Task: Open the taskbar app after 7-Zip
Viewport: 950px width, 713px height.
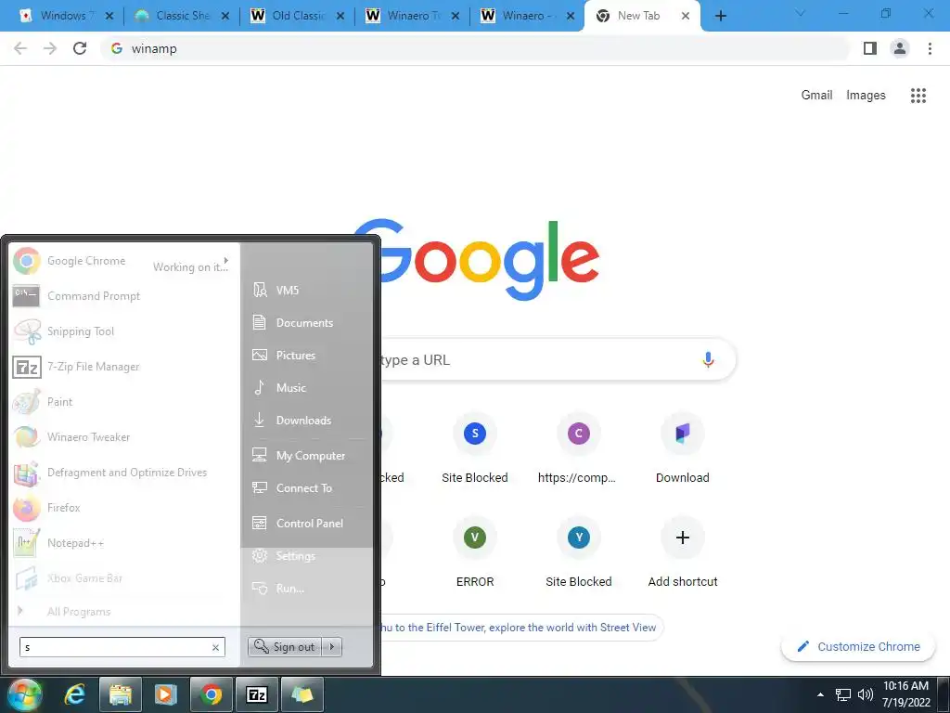Action: [302, 694]
